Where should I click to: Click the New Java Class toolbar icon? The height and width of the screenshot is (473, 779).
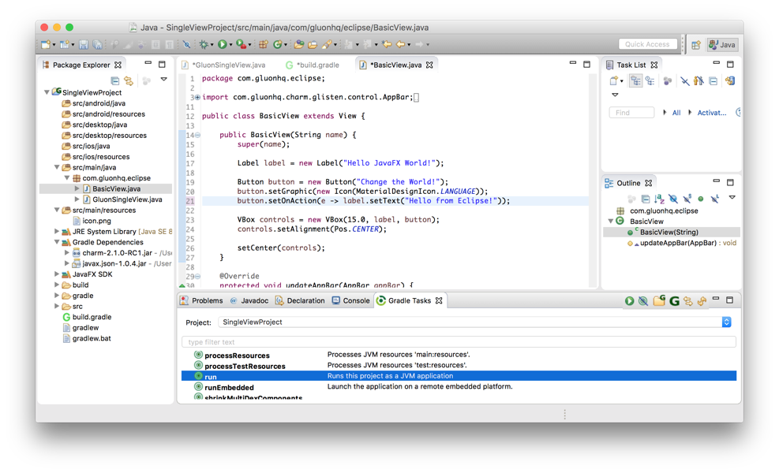pyautogui.click(x=277, y=45)
